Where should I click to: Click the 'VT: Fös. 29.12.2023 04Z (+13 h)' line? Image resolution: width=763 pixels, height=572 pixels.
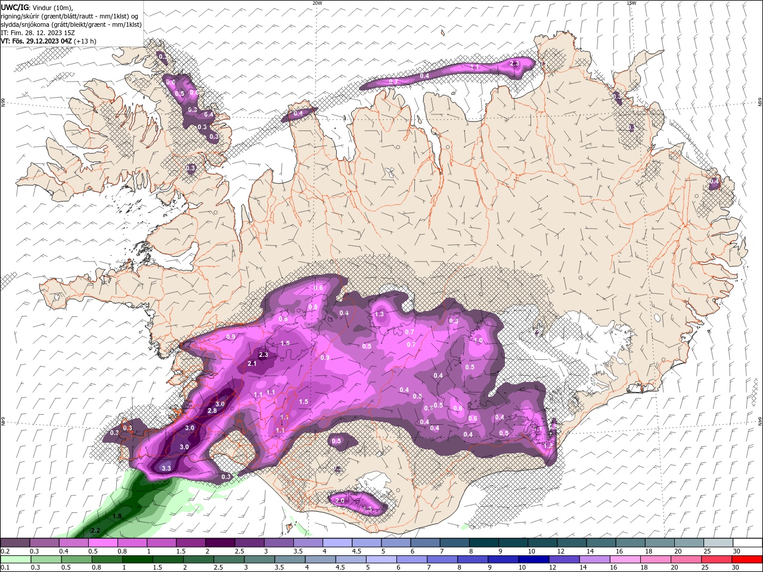click(x=49, y=41)
